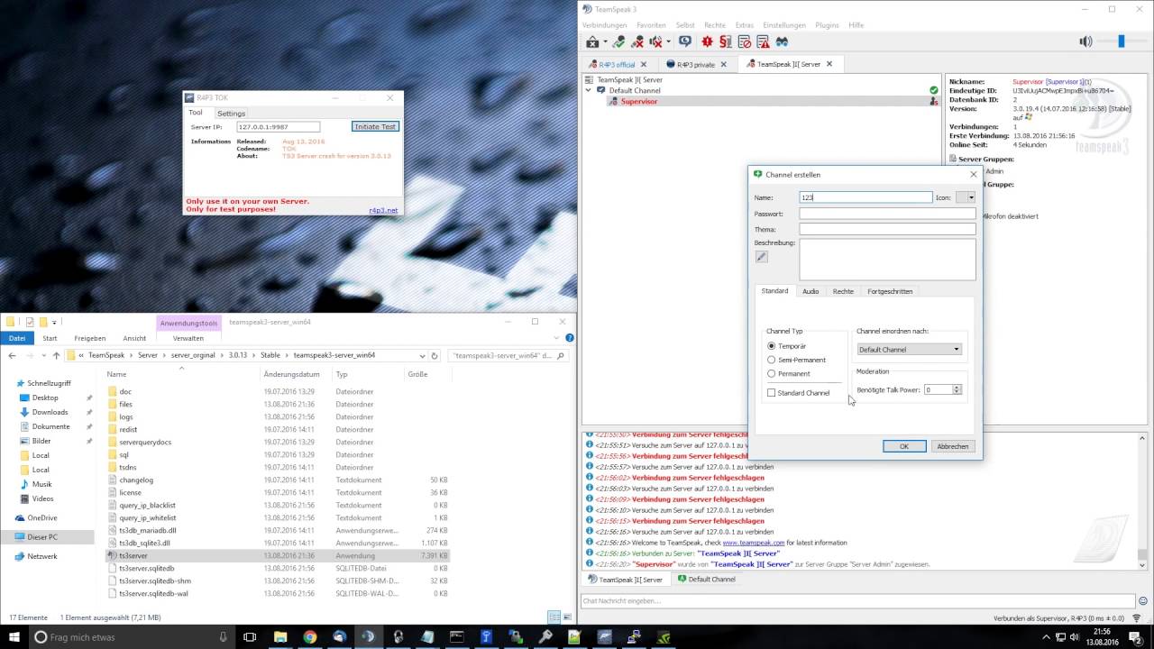Click the ban list toolbar icon
Viewport: 1154px width, 649px height.
(x=745, y=41)
